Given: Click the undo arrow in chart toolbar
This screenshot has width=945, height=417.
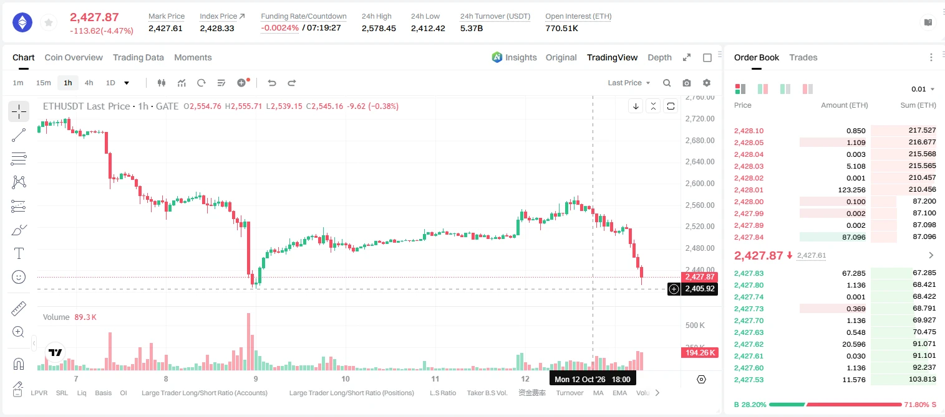Looking at the screenshot, I should point(272,83).
